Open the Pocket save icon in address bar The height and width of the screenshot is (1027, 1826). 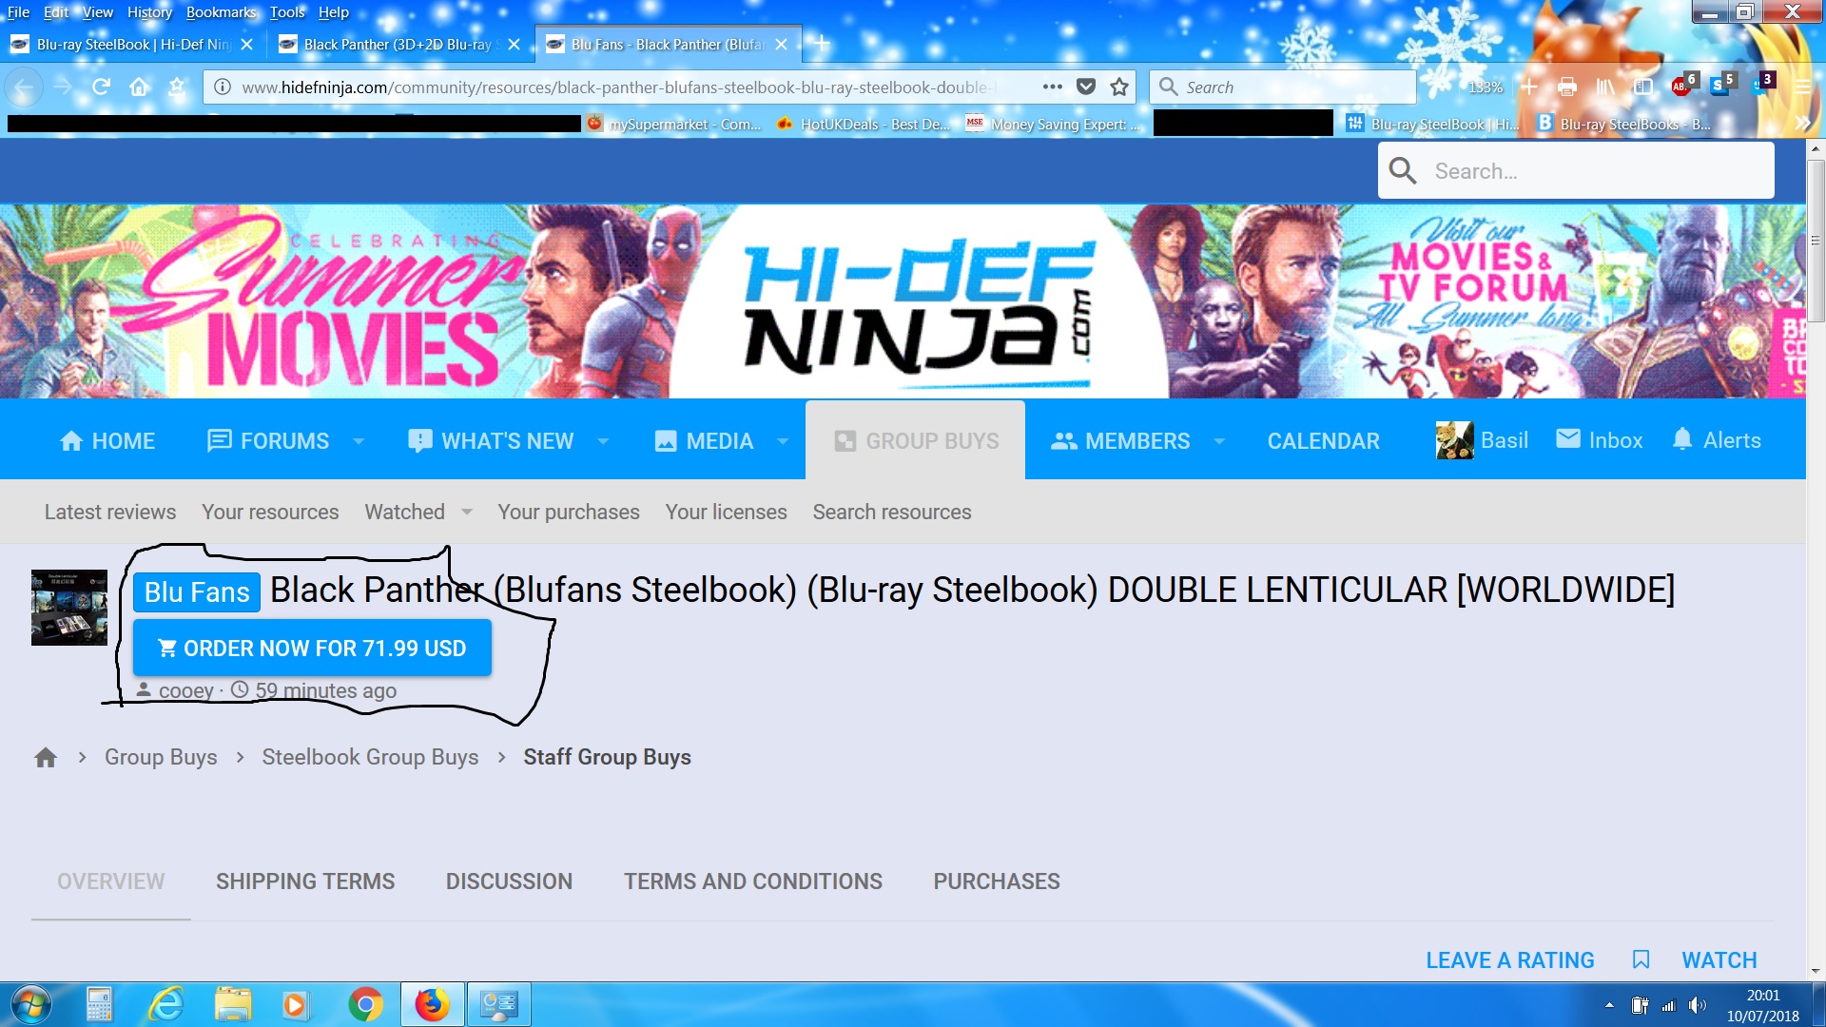[1086, 87]
